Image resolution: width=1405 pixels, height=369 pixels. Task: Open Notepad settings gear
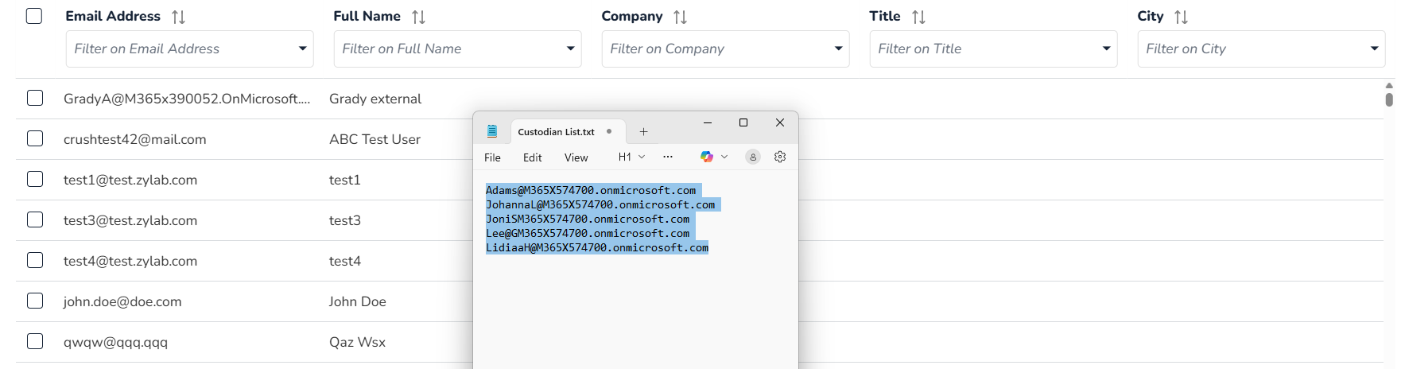780,157
